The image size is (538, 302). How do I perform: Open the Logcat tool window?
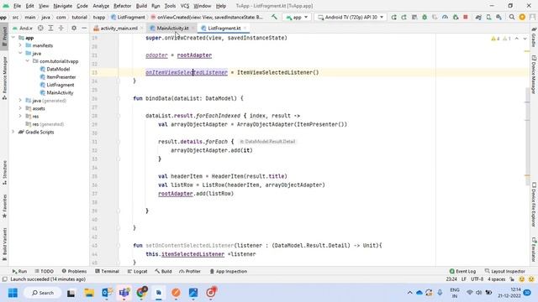[x=137, y=271]
